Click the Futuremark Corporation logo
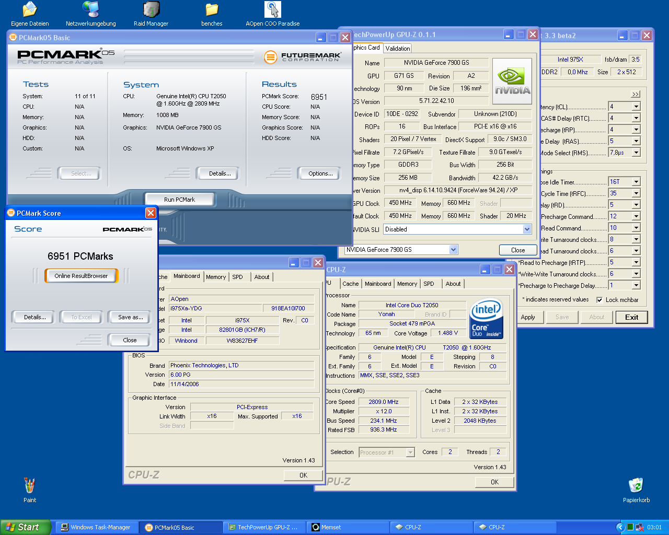 pos(303,56)
